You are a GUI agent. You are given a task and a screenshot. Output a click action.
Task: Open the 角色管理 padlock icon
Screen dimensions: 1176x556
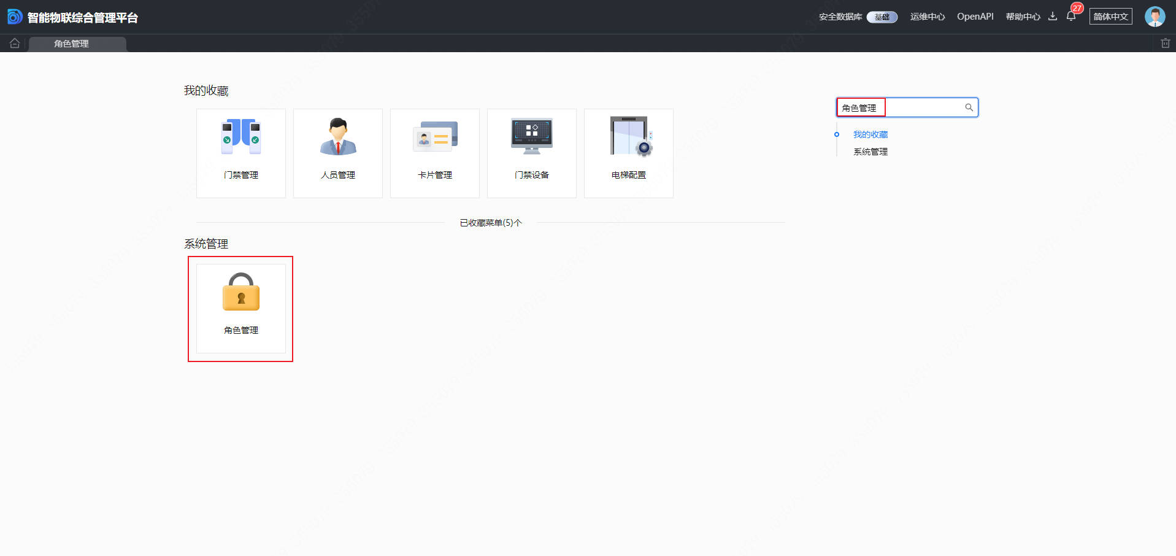241,293
